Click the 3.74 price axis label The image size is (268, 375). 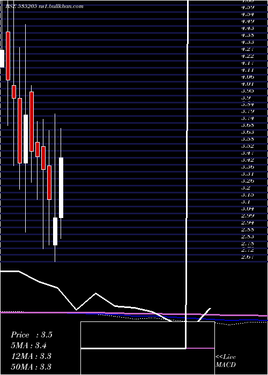(248, 118)
